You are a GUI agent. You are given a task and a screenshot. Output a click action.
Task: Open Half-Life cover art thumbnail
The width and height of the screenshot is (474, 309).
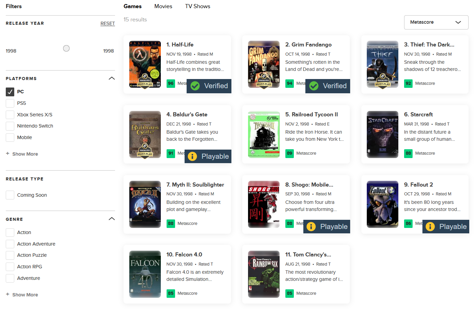click(x=145, y=64)
